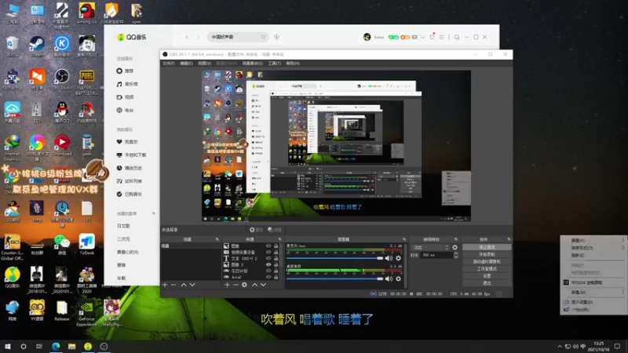This screenshot has height=353, width=628.
Task: Toggle lock on 图像 source
Action: click(x=276, y=246)
